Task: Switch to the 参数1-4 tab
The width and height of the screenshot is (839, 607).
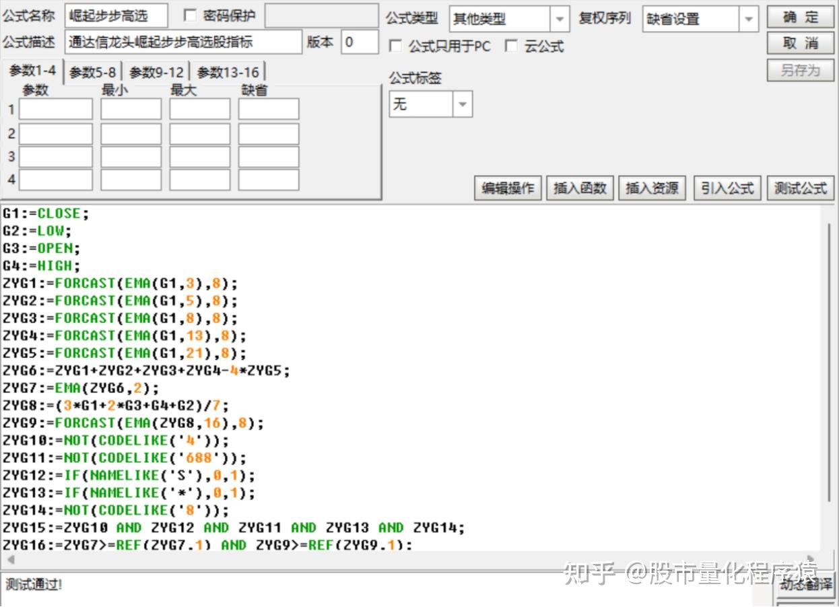Action: pos(32,71)
